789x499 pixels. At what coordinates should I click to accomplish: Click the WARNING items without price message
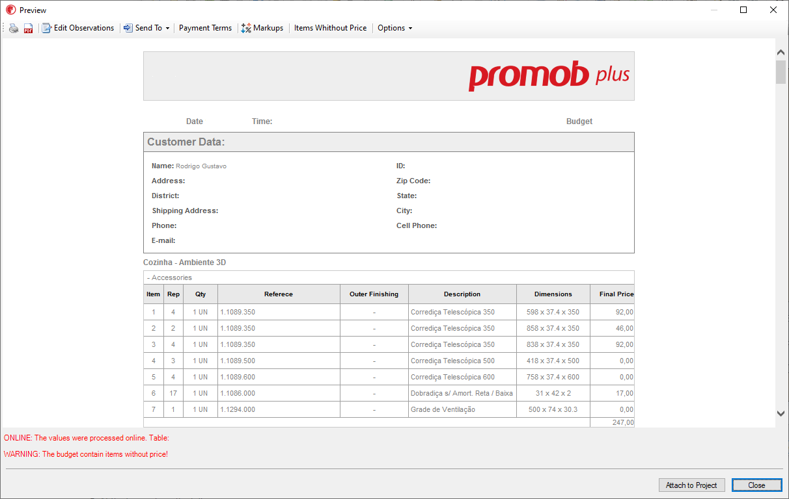86,454
